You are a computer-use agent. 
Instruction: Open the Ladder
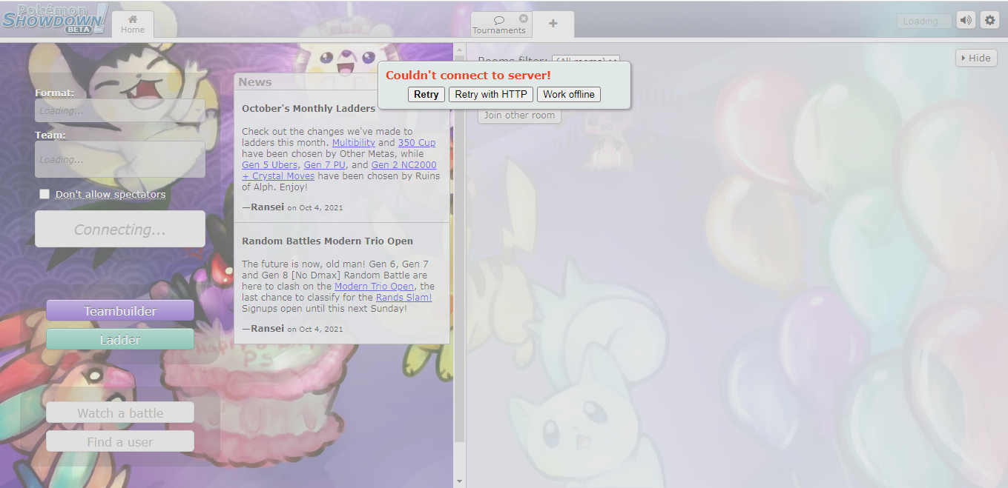[120, 339]
